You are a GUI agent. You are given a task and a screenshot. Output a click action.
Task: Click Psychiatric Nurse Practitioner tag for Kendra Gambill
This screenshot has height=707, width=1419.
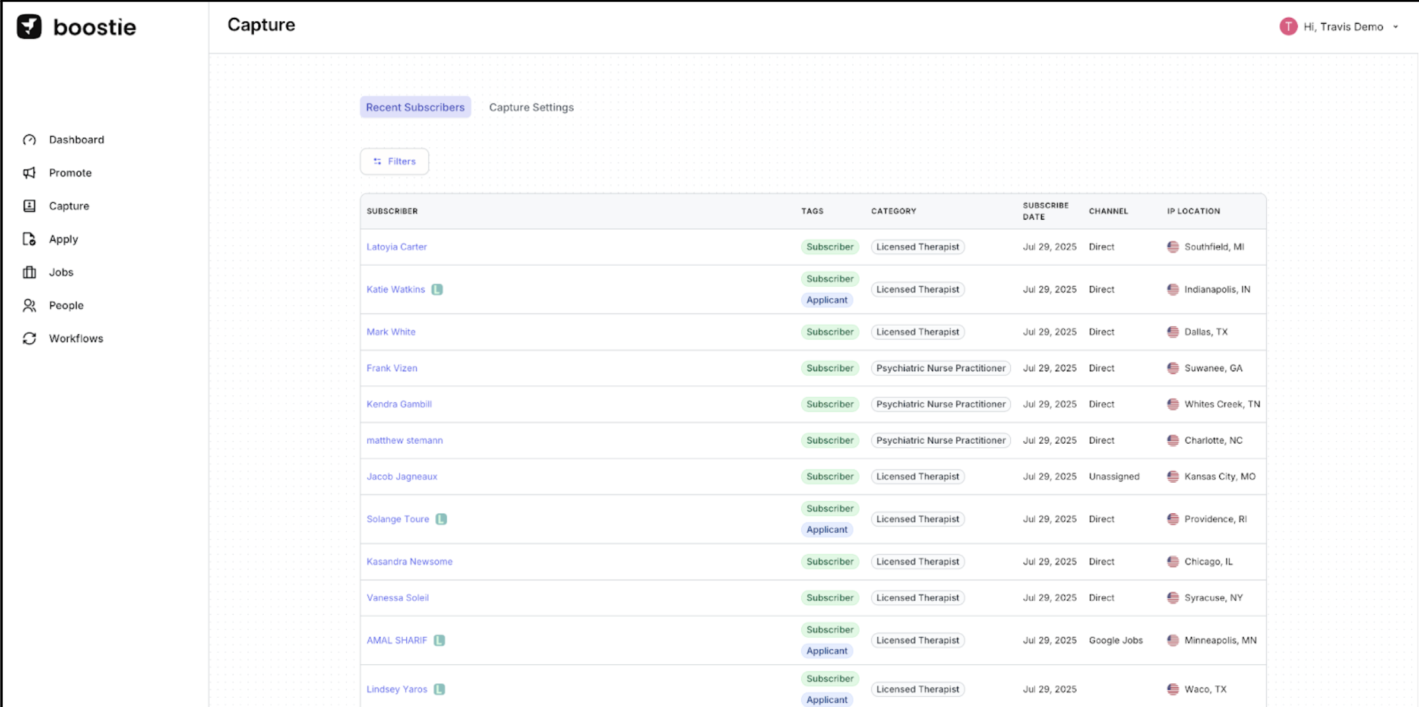940,404
